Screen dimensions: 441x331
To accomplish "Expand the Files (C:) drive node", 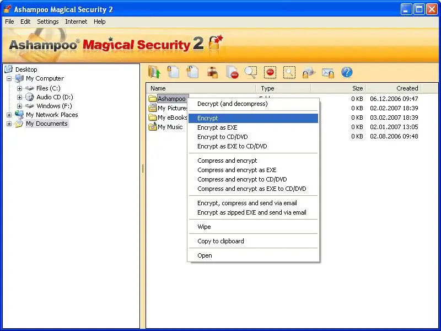I will [19, 88].
